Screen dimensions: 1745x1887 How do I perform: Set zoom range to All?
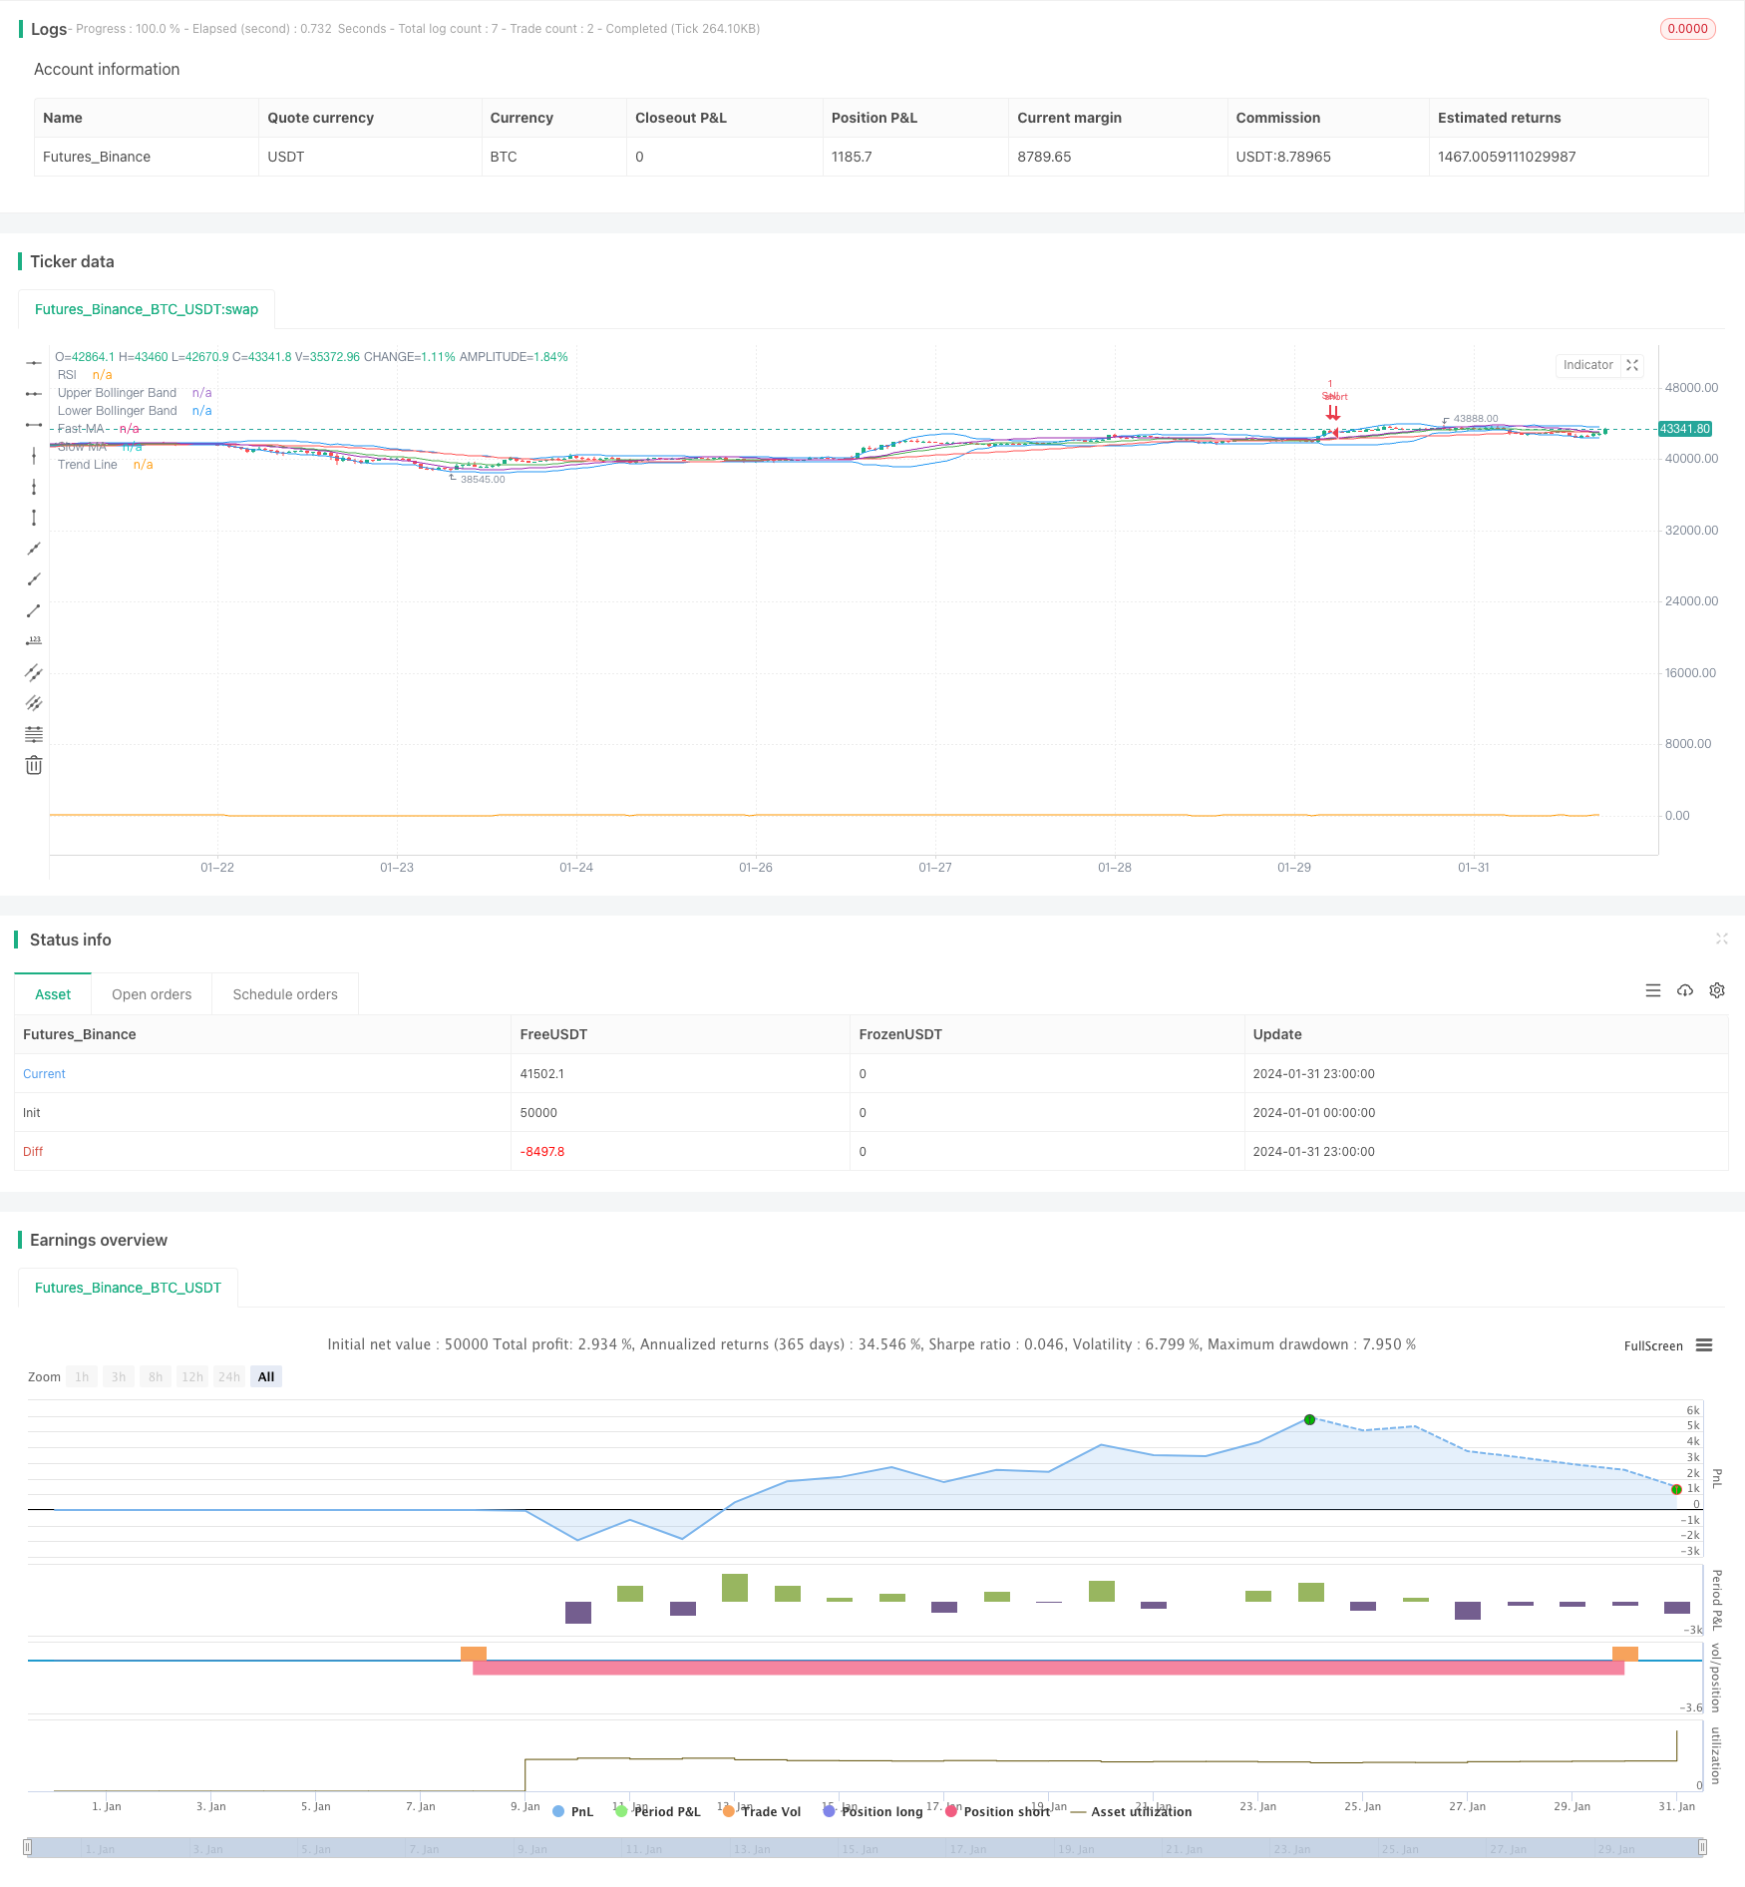pos(266,1377)
